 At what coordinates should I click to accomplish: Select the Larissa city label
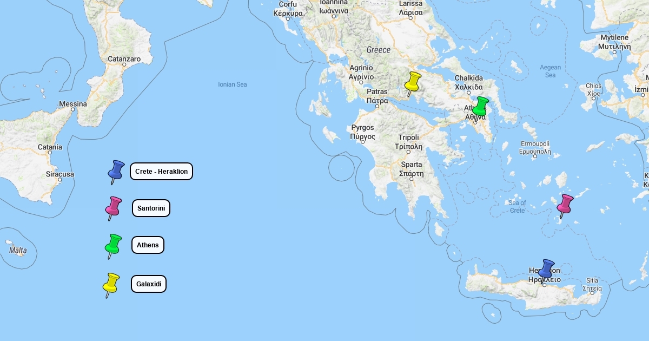tap(410, 8)
